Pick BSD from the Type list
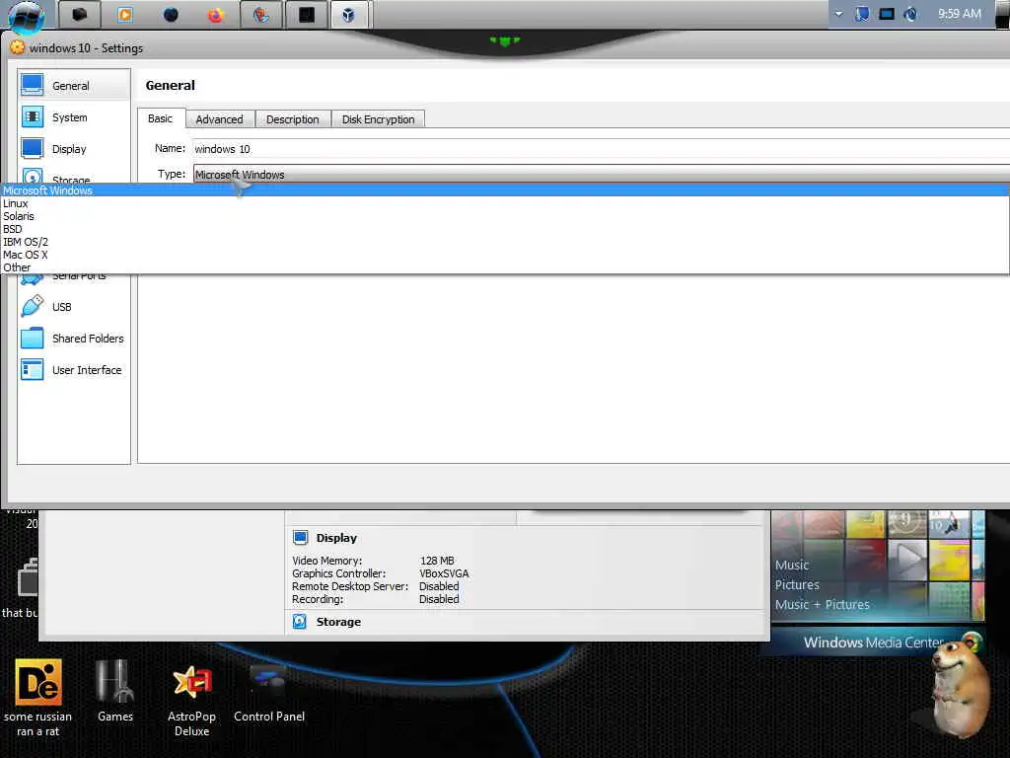Screen dimensions: 1010x758 505,229
